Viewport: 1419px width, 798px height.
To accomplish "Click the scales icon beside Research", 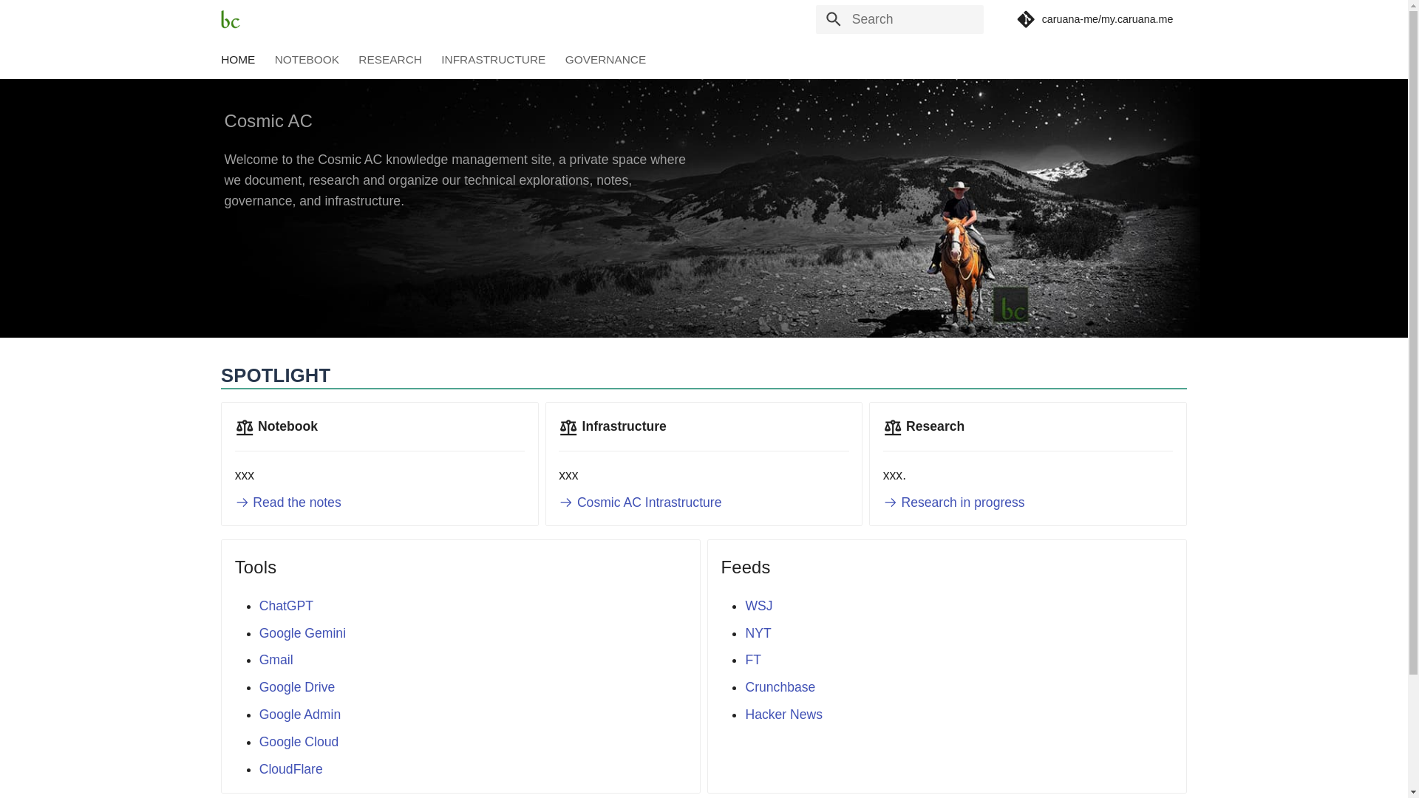I will 892,427.
